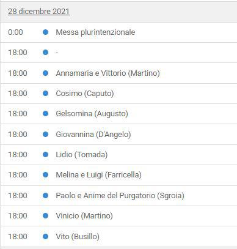Select the blue dot beside Vito (Busillo)
This screenshot has width=237, height=249.
click(x=46, y=237)
